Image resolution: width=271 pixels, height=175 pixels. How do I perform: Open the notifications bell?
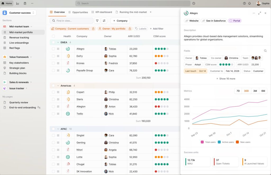coord(249,3)
